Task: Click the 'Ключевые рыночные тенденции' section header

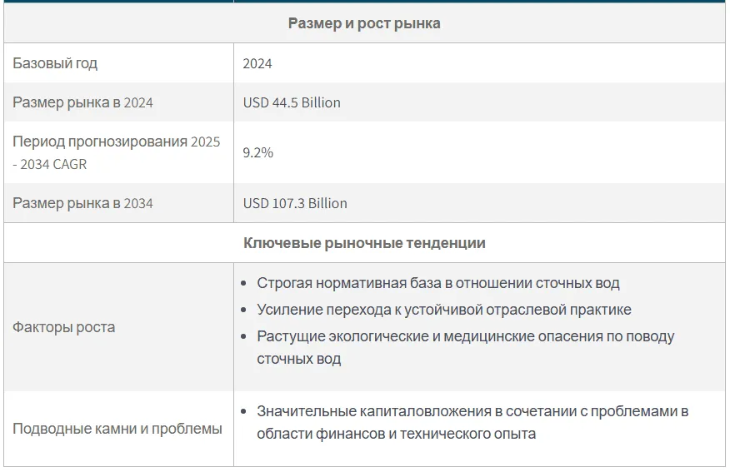Action: click(x=364, y=243)
